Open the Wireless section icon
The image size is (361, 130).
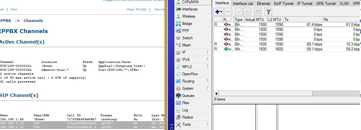pyautogui.click(x=178, y=16)
